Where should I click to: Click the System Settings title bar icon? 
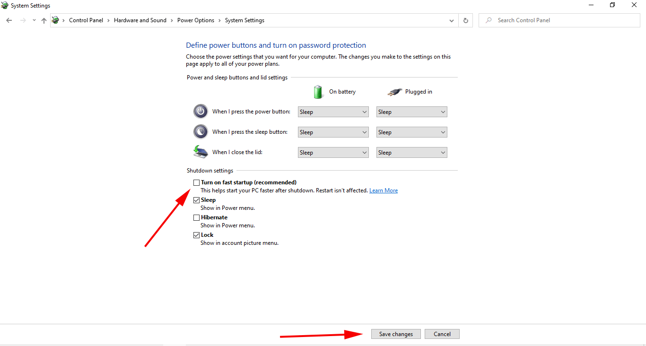[4, 5]
